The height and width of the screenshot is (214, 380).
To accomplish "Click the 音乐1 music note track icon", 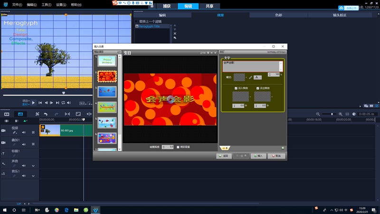I will tap(3, 174).
